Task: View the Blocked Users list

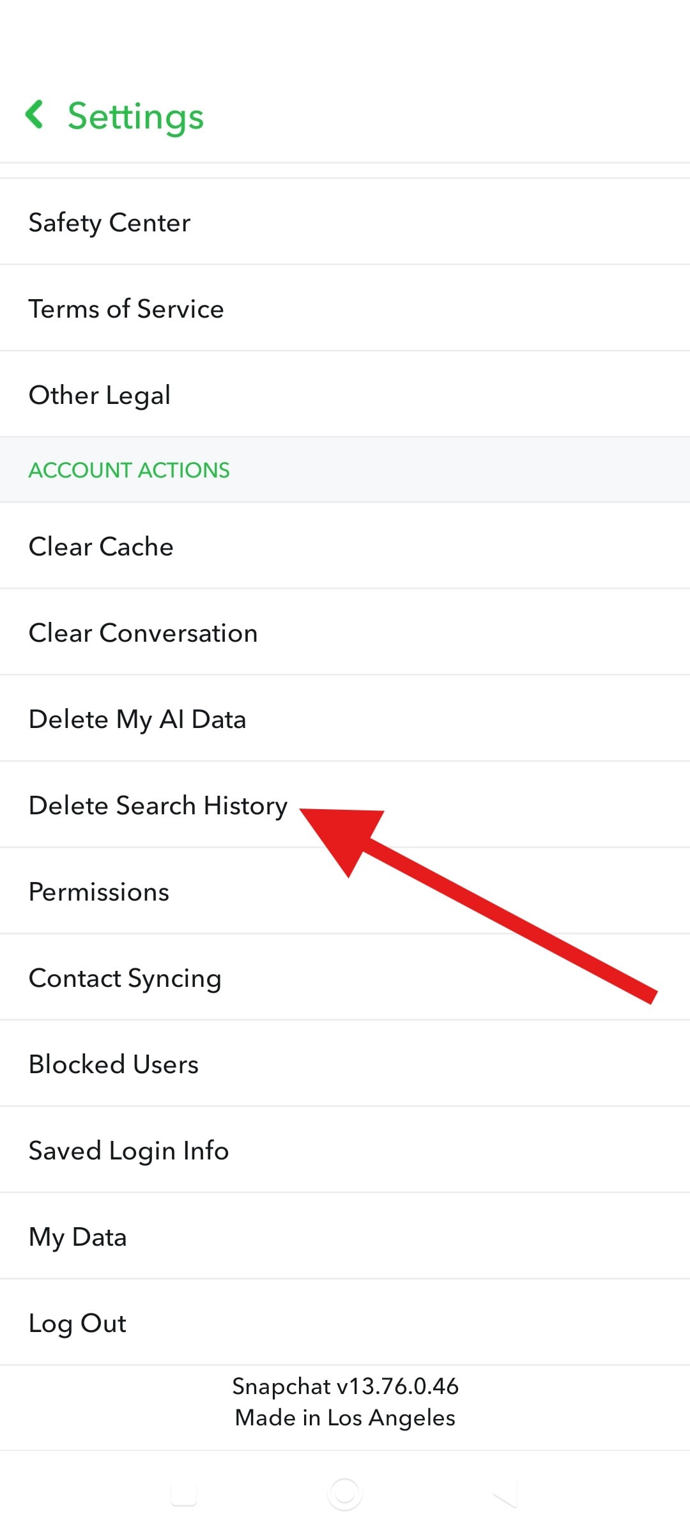Action: [114, 1064]
